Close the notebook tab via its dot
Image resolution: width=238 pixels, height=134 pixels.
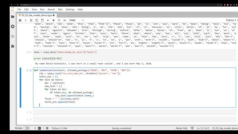click(x=54, y=15)
